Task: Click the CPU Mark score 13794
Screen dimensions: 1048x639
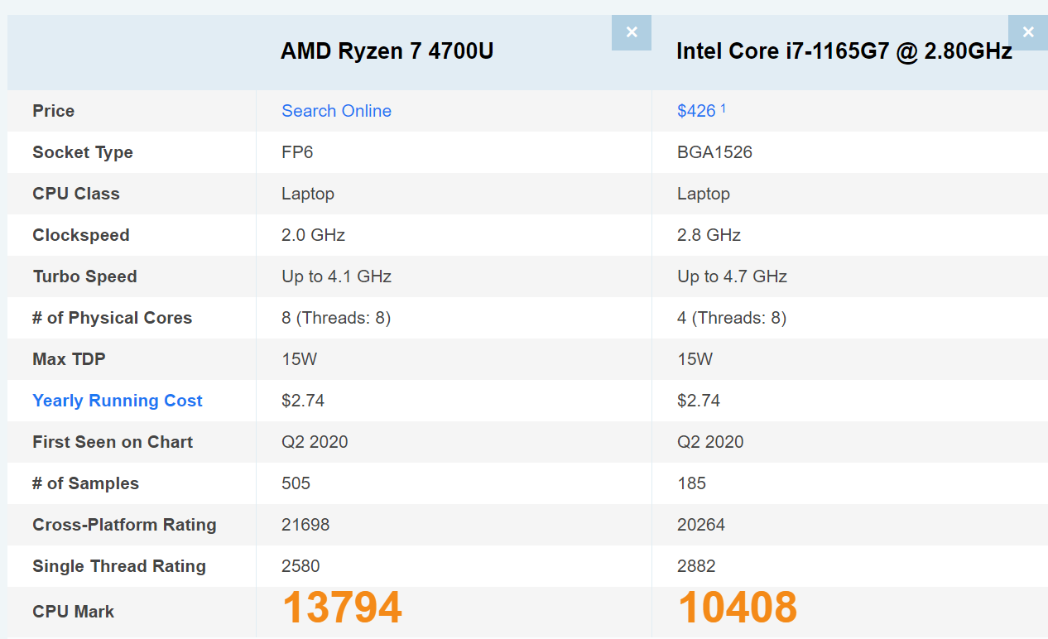Action: pyautogui.click(x=342, y=608)
